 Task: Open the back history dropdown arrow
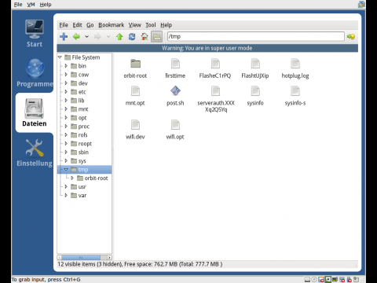coord(86,37)
